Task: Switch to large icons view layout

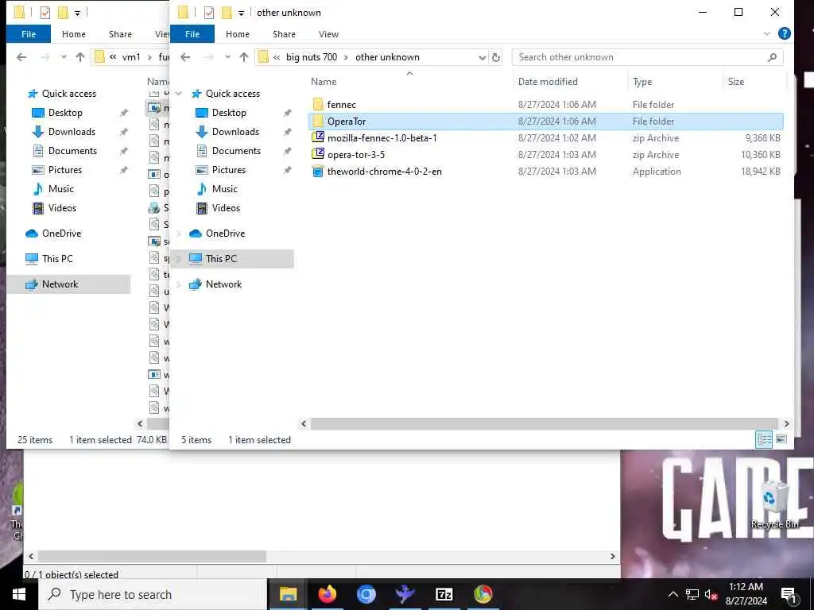Action: pos(781,440)
